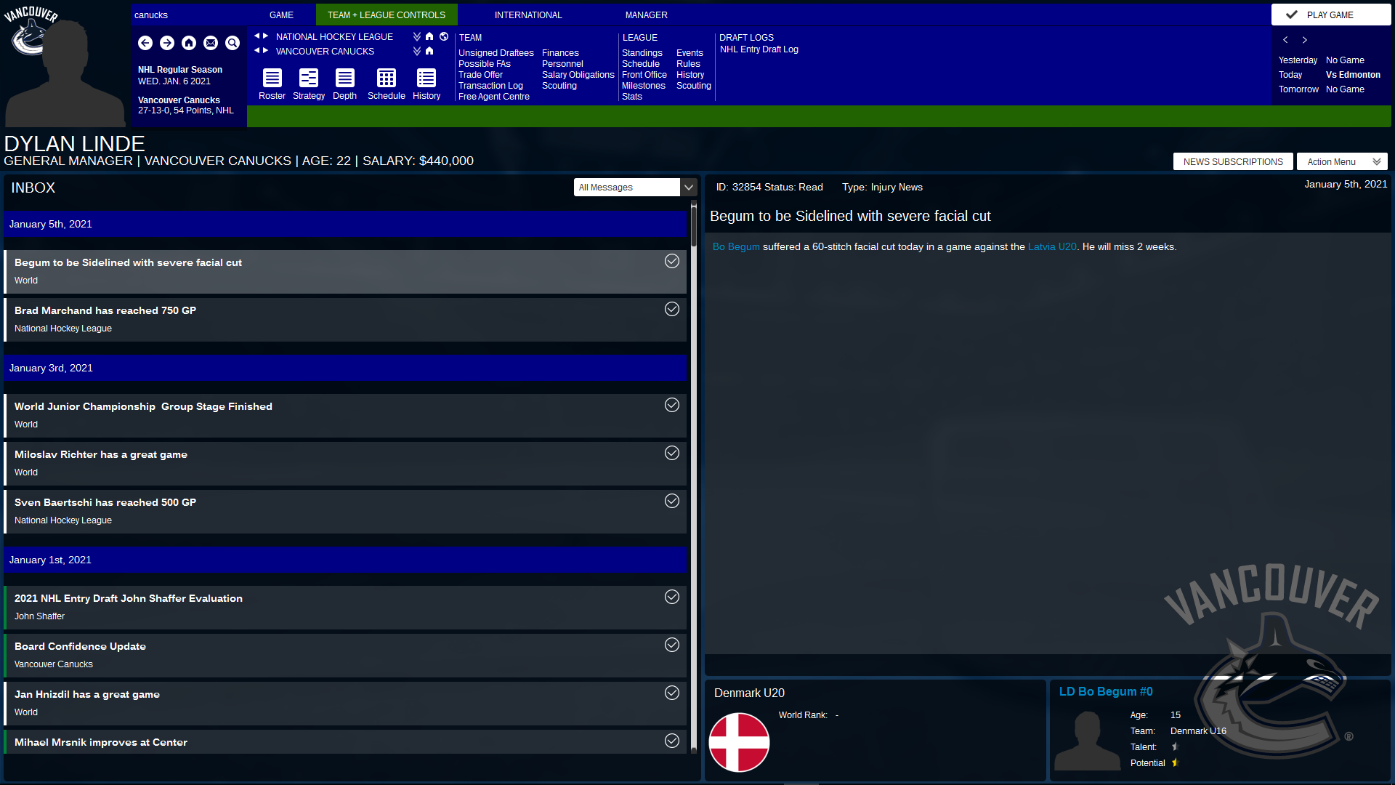Expand the TEAM + LEAGUE CONTROLS menu
The image size is (1395, 785).
[x=385, y=15]
